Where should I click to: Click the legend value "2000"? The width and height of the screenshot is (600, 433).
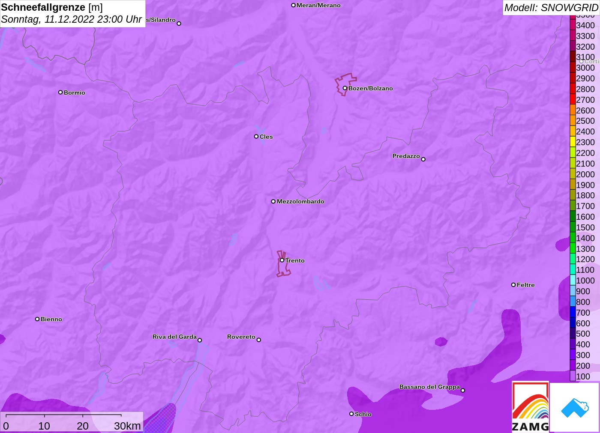[x=585, y=174]
